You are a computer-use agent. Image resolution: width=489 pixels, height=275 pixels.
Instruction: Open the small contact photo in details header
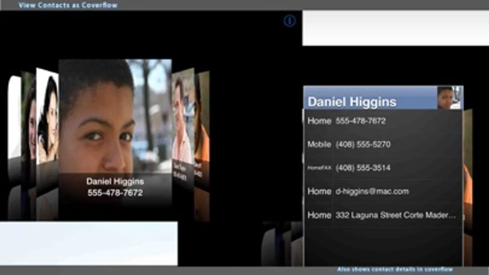449,97
